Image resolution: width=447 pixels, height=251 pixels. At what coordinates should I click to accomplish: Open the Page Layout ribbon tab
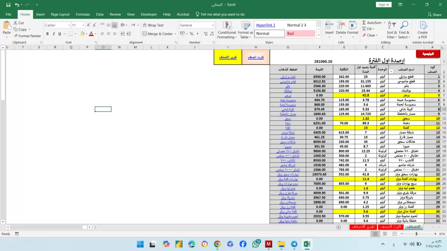pos(60,15)
